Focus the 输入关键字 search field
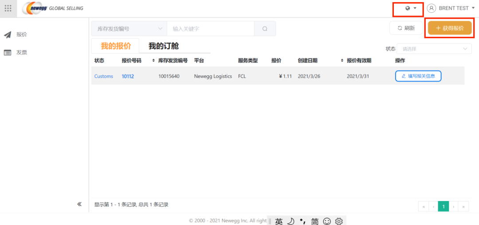This screenshot has width=479, height=225. tap(211, 29)
